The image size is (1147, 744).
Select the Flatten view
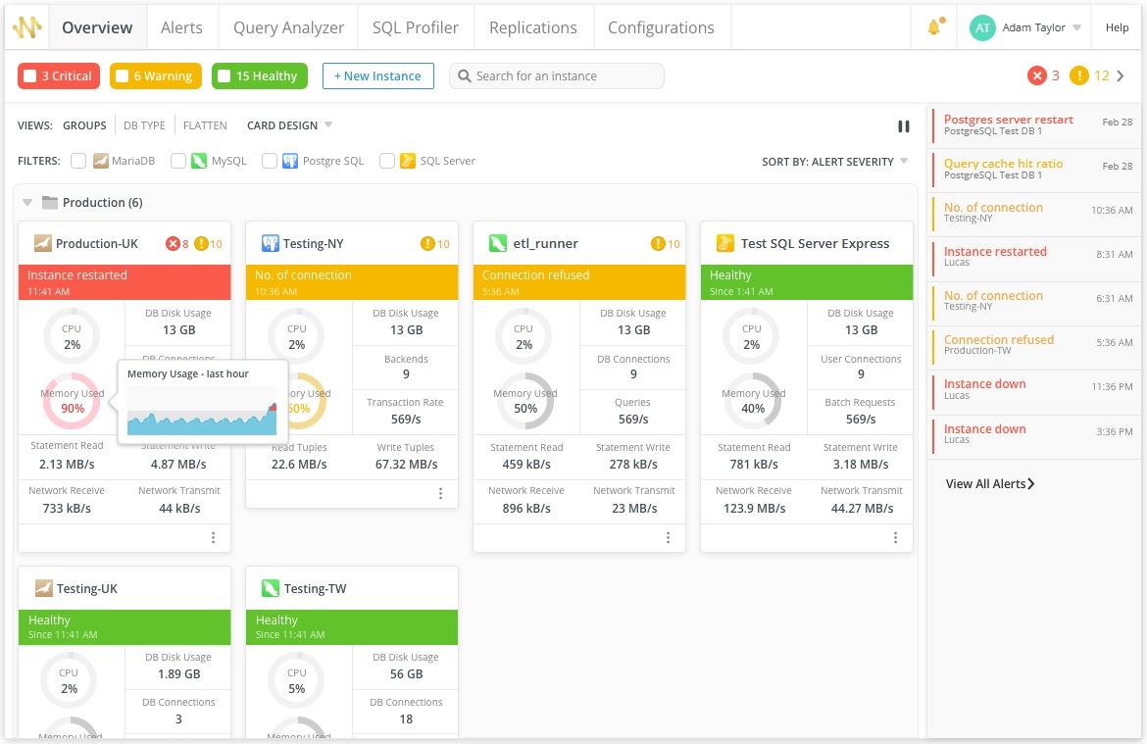pos(205,125)
